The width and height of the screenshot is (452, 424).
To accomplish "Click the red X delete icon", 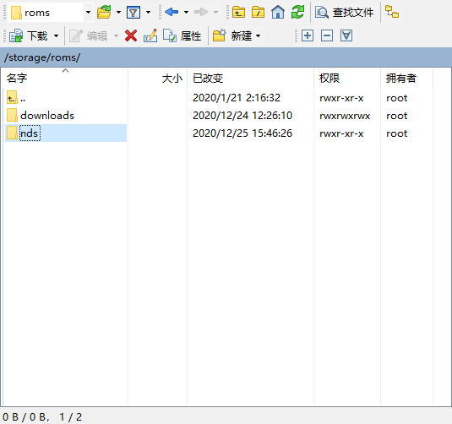I will (131, 35).
